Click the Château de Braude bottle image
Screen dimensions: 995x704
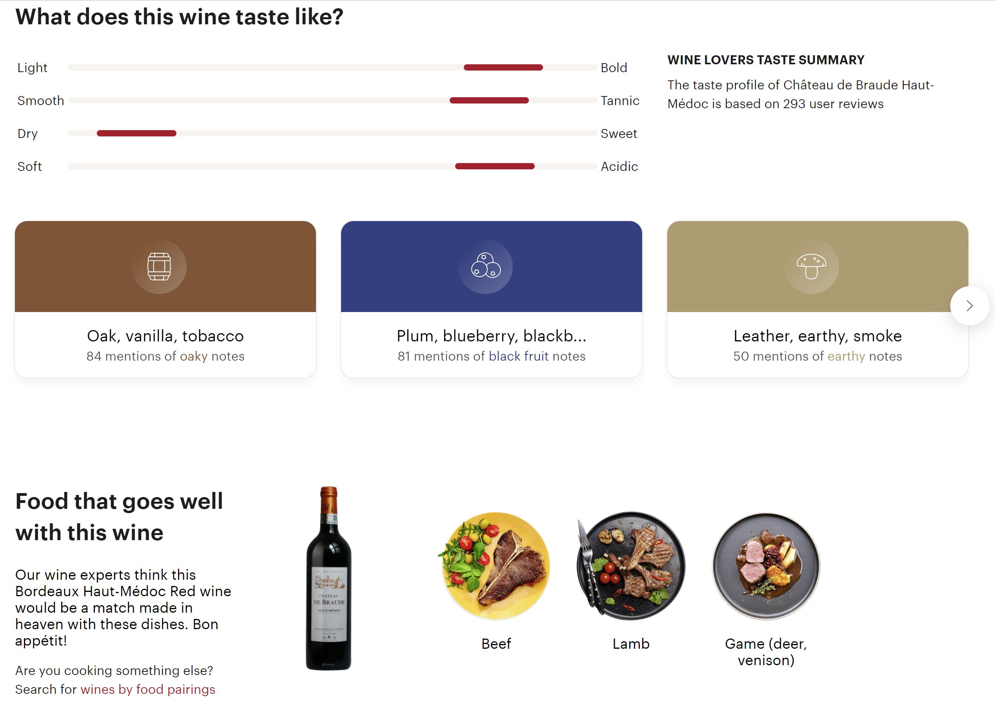tap(329, 579)
